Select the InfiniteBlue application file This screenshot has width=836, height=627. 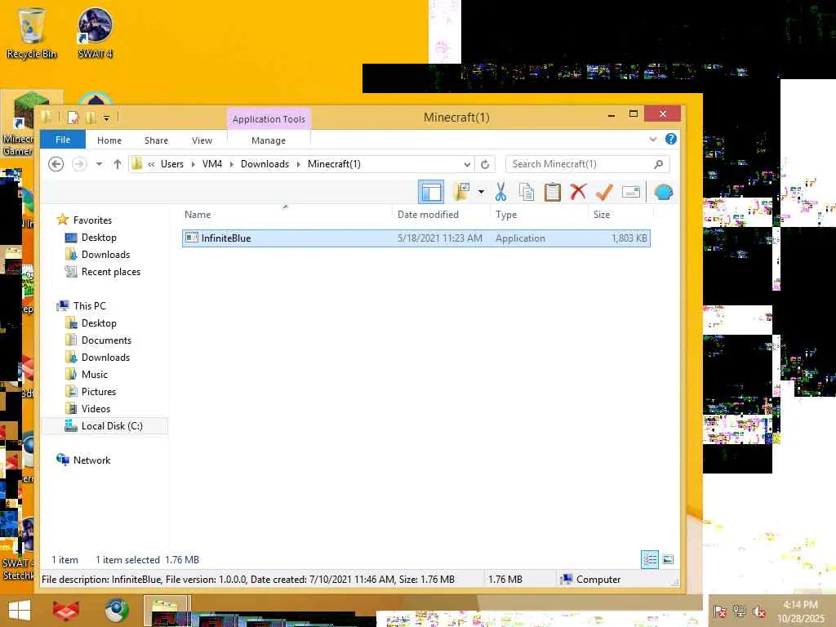(x=416, y=238)
